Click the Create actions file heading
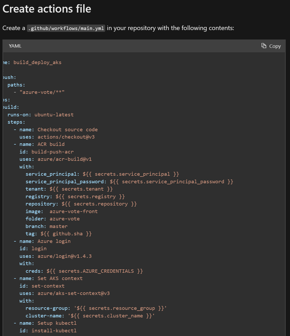Screen dimensions: 290x336 coord(47,9)
